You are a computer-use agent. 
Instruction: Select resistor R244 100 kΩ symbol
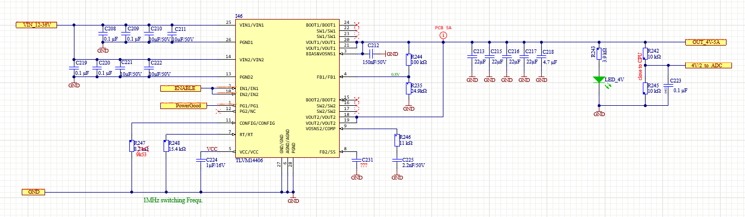(408, 60)
